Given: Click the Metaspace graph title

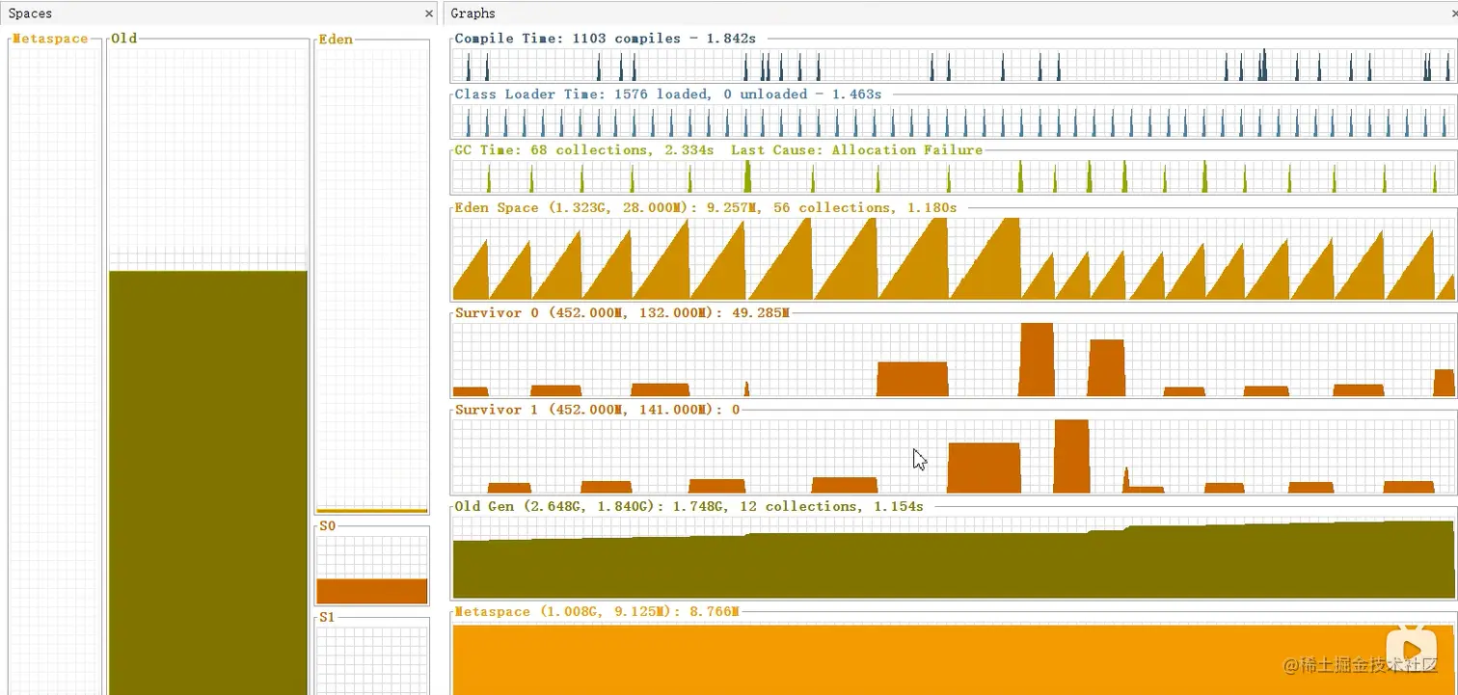Looking at the screenshot, I should [597, 612].
